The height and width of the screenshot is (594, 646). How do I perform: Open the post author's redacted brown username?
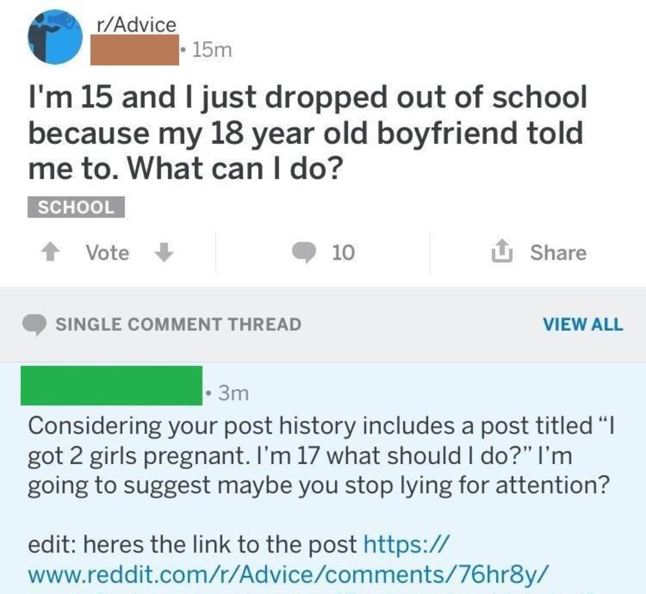134,50
